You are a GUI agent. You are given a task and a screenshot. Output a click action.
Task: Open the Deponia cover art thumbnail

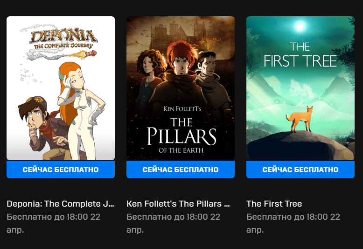tap(61, 88)
